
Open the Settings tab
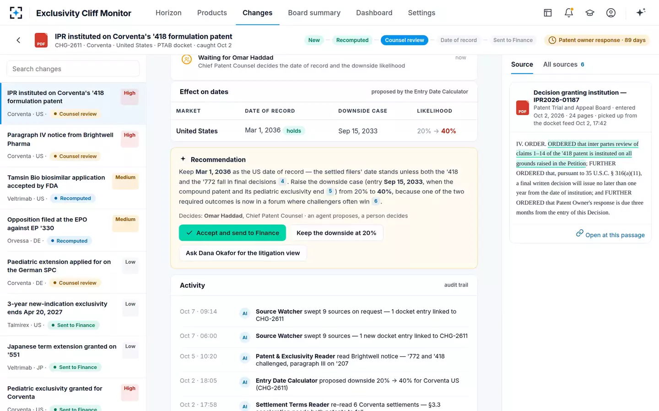pos(421,13)
